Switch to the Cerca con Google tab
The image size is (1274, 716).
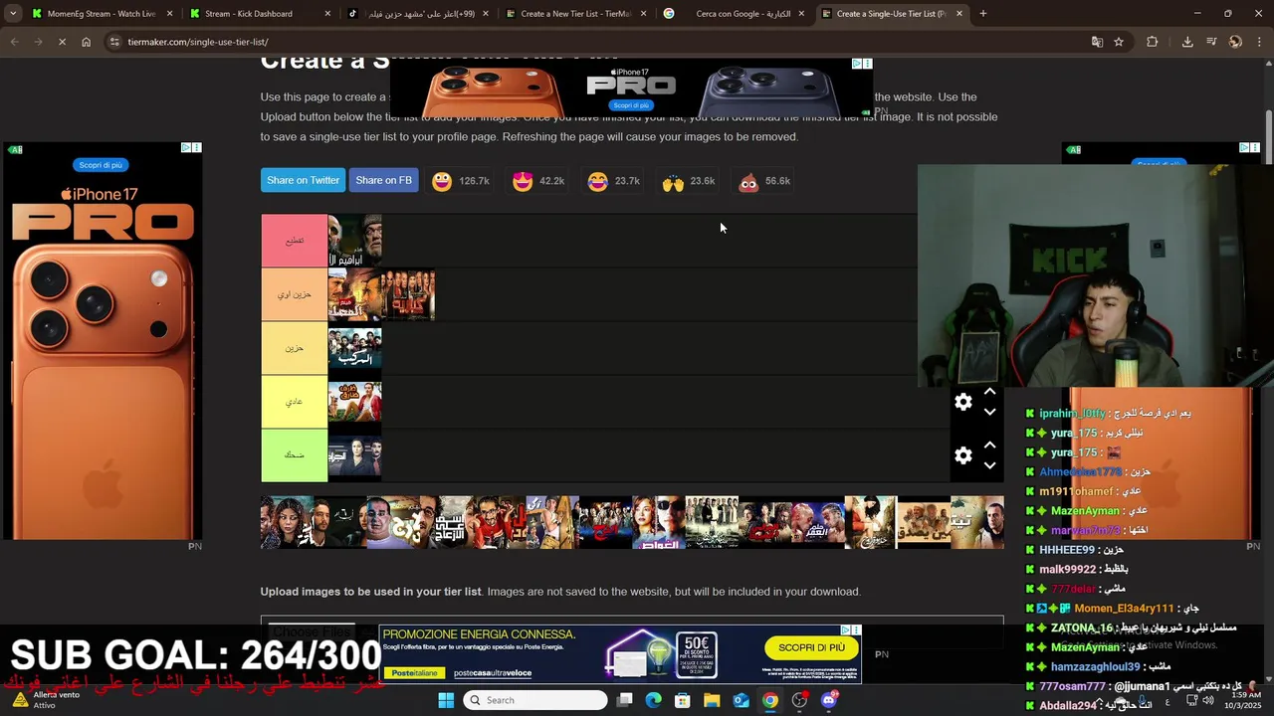[x=734, y=14]
